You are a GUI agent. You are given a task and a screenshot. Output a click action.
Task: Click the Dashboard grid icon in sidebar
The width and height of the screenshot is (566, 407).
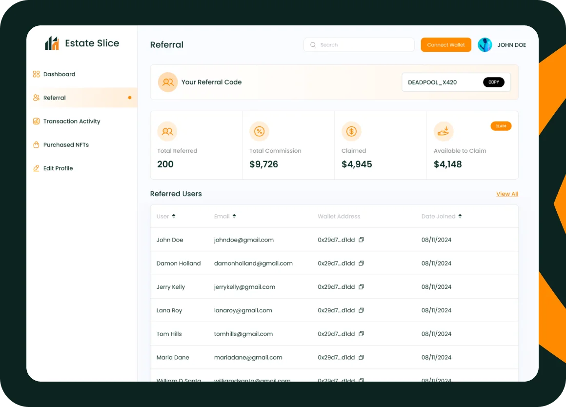[x=36, y=74]
